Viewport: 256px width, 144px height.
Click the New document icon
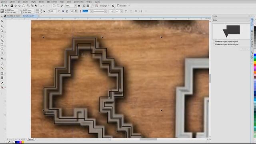(2, 6)
